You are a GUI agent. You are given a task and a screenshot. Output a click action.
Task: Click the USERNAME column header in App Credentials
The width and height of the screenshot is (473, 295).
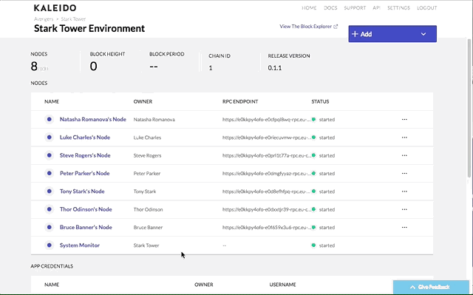click(x=282, y=285)
